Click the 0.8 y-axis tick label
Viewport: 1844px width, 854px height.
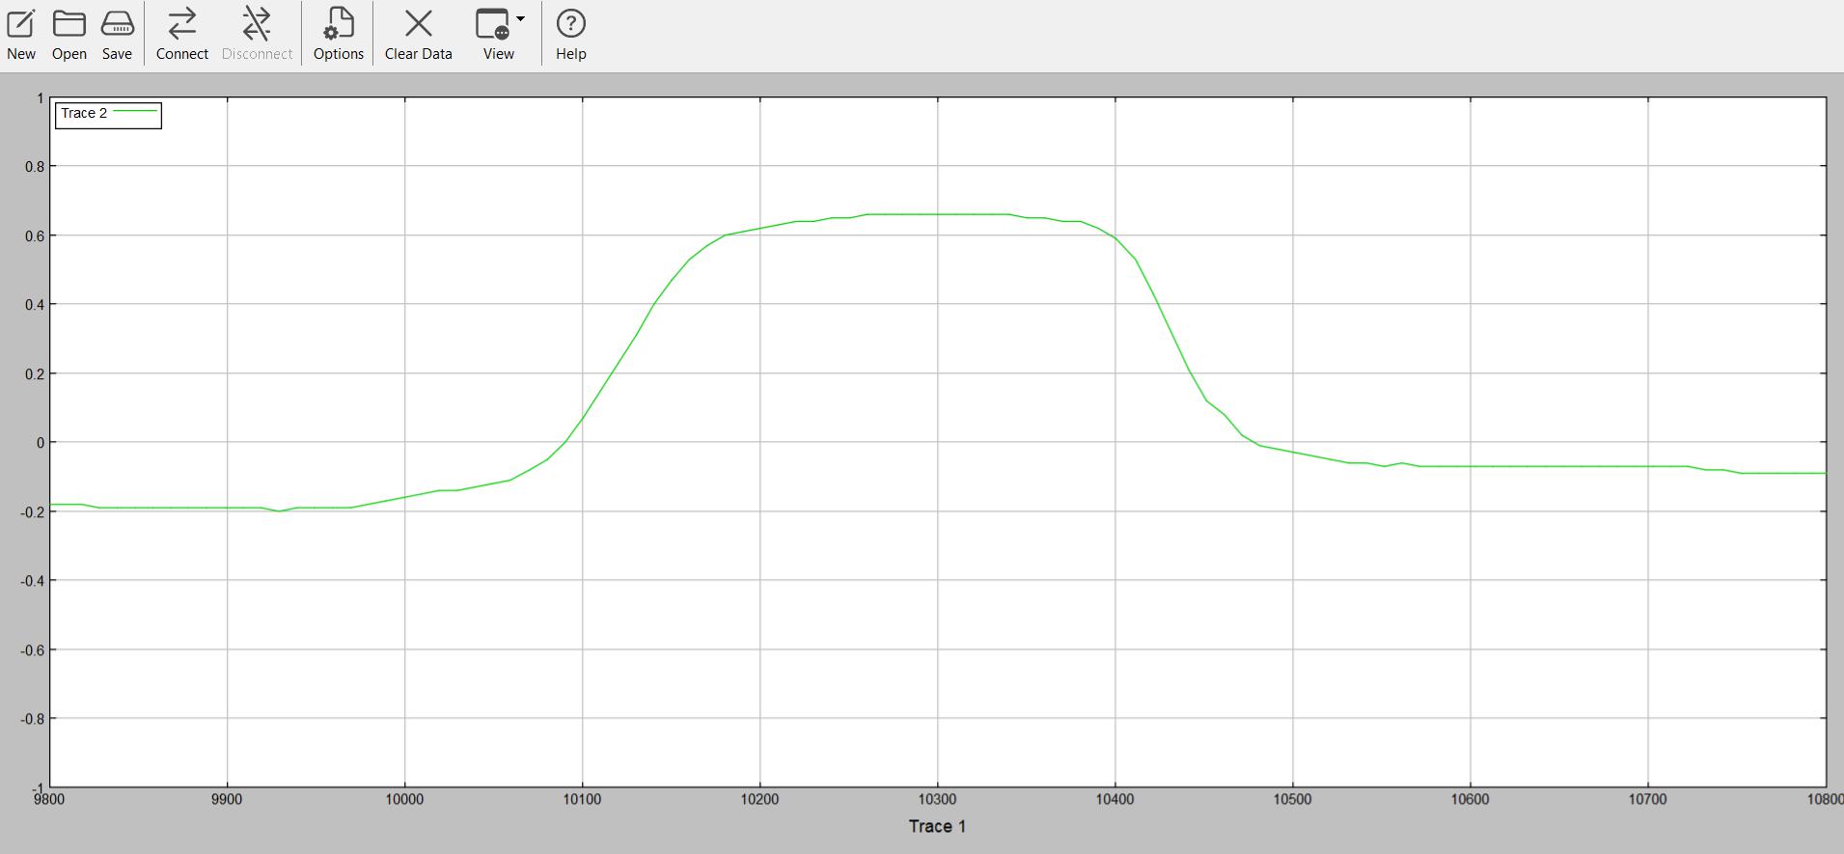click(x=35, y=167)
